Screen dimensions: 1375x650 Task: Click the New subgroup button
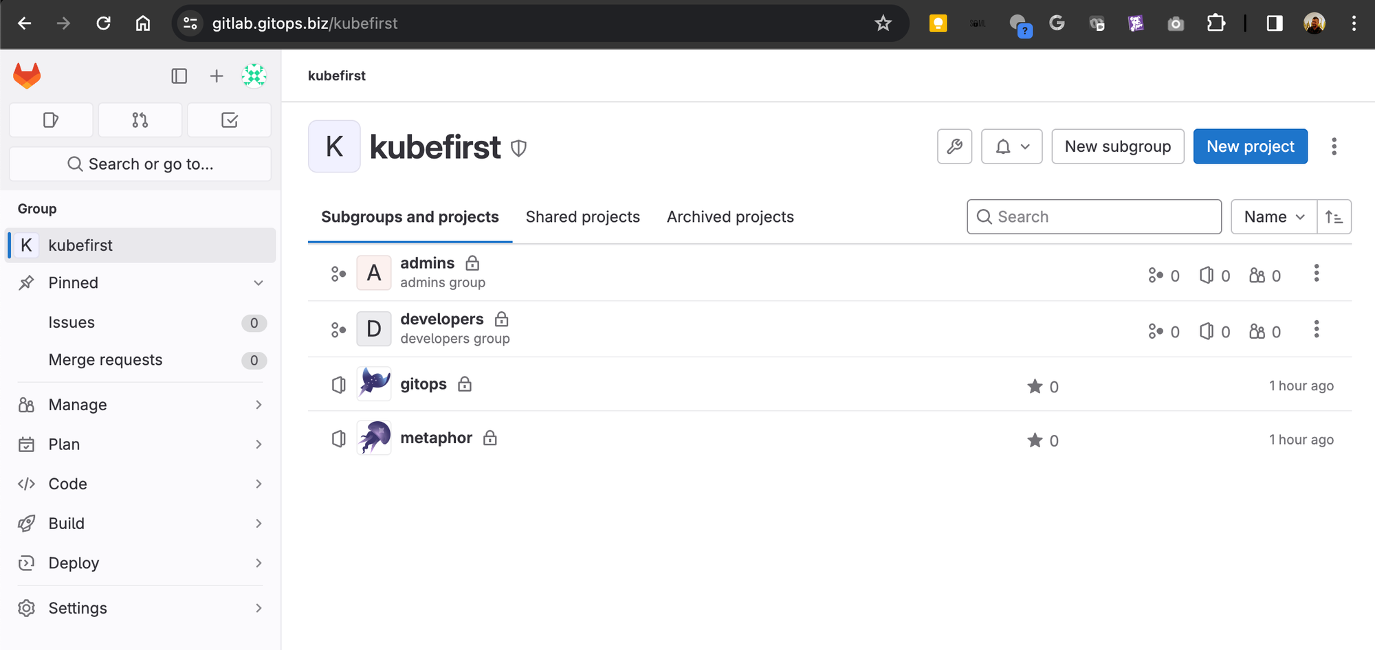(1118, 146)
